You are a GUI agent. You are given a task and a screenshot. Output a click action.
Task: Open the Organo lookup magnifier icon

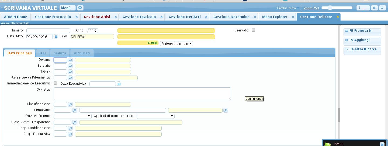pyautogui.click(x=70, y=60)
